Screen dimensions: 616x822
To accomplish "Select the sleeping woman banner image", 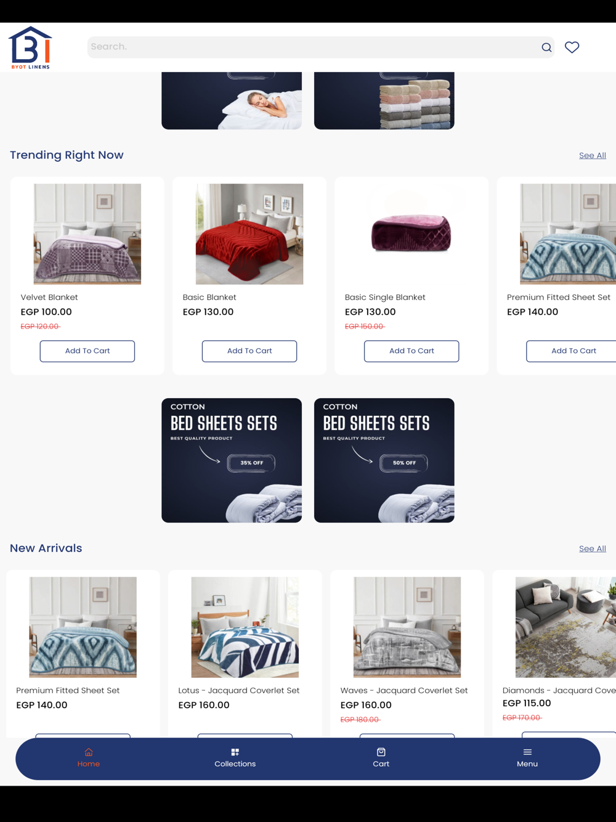I will coord(232,100).
